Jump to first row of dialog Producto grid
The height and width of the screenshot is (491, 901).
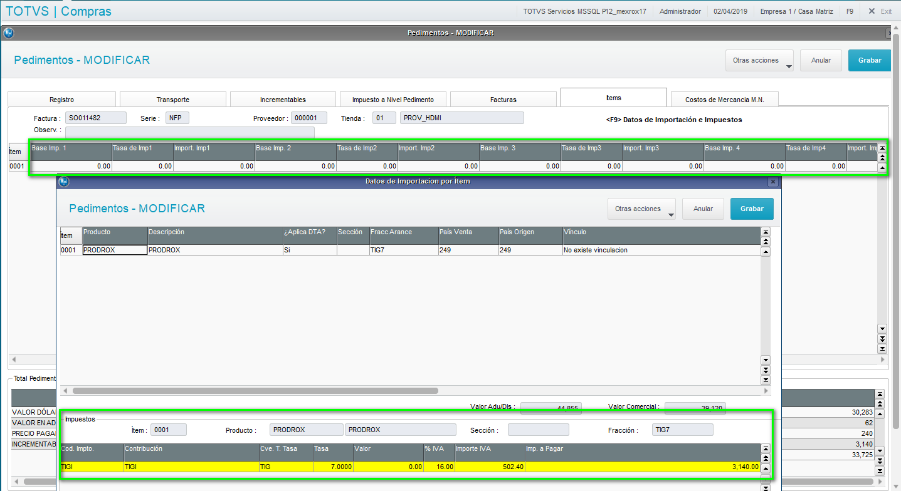[765, 232]
